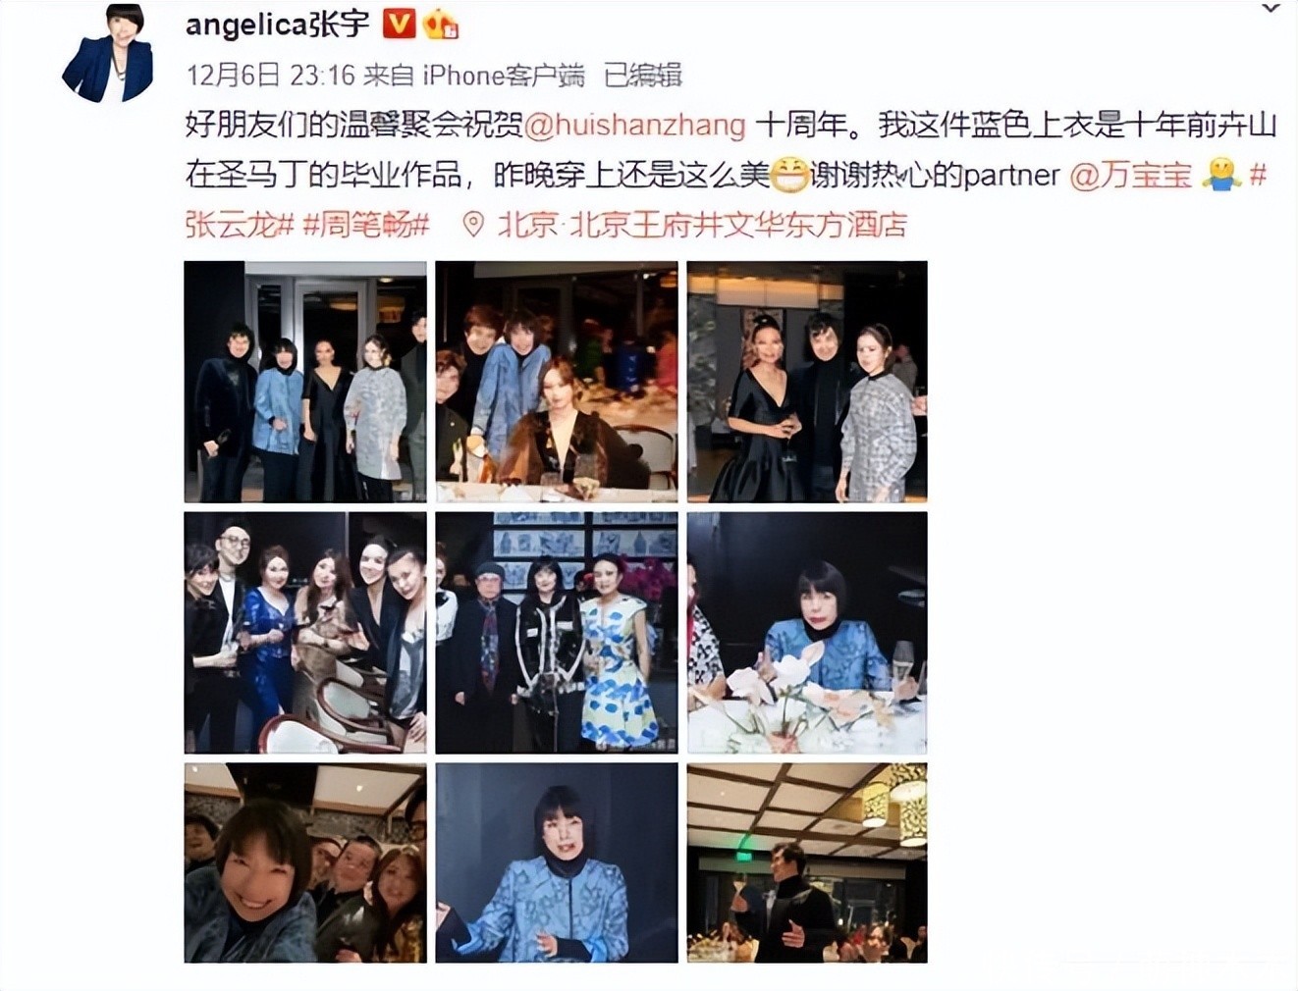View third photo of woman in black dress
1298x991 pixels.
(x=807, y=382)
